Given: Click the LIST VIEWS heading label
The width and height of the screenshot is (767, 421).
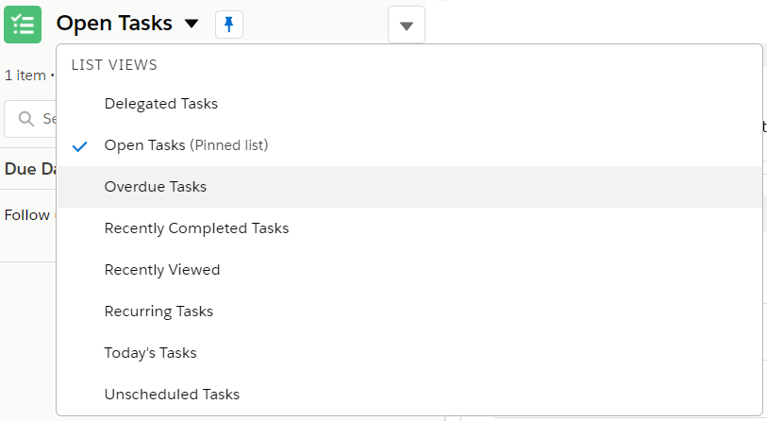Looking at the screenshot, I should tap(114, 65).
